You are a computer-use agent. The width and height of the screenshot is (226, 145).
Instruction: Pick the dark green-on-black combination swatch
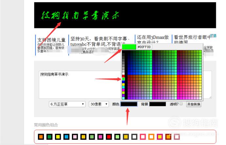tap(49, 137)
